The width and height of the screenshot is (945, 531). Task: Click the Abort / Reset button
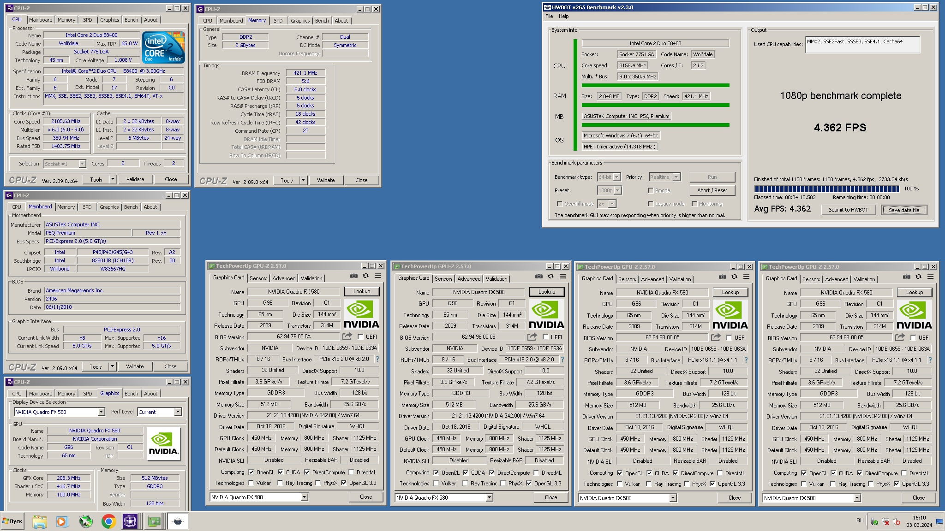click(x=712, y=190)
